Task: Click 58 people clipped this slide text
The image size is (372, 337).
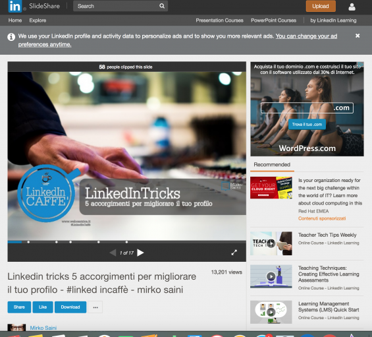Action: point(126,67)
